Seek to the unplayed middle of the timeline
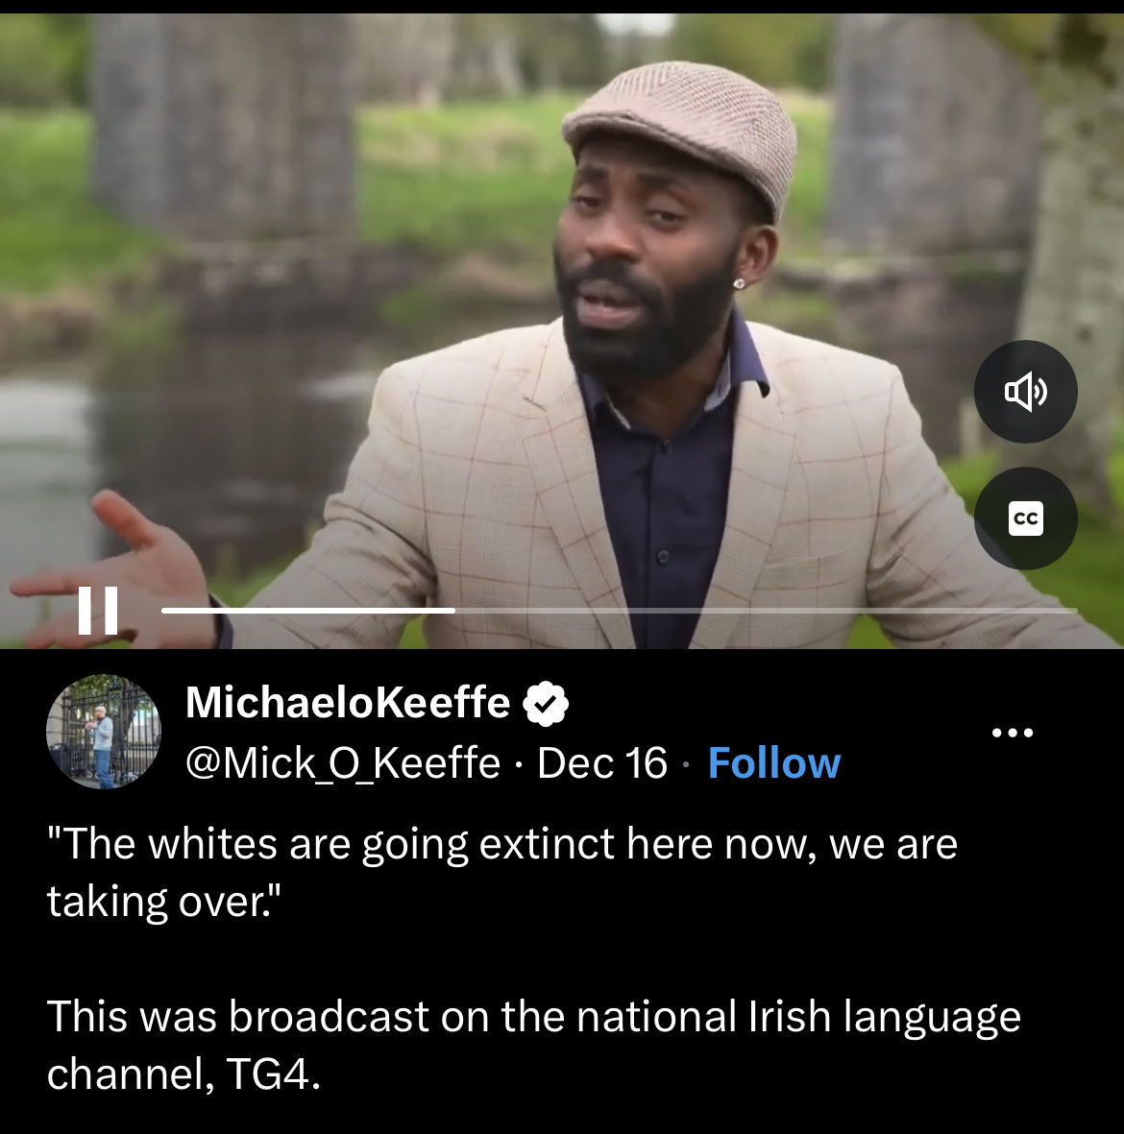This screenshot has height=1134, width=1124. [766, 611]
